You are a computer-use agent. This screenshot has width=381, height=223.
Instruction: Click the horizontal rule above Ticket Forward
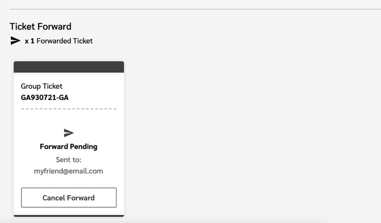click(196, 10)
